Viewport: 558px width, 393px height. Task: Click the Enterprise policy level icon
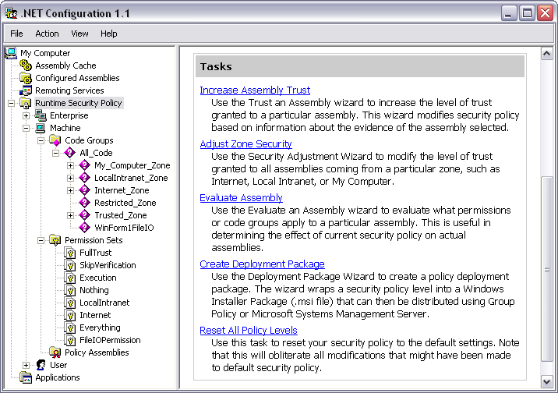tap(41, 115)
